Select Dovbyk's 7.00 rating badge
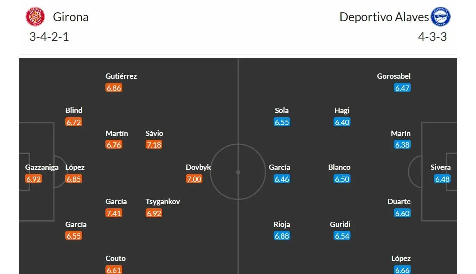476x274 pixels. [194, 179]
